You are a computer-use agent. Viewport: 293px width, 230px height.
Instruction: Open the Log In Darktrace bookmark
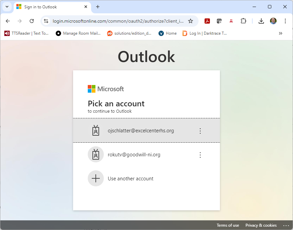tap(205, 33)
